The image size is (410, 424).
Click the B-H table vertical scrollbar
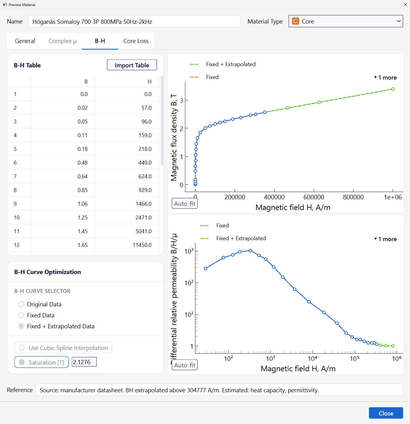pos(162,121)
